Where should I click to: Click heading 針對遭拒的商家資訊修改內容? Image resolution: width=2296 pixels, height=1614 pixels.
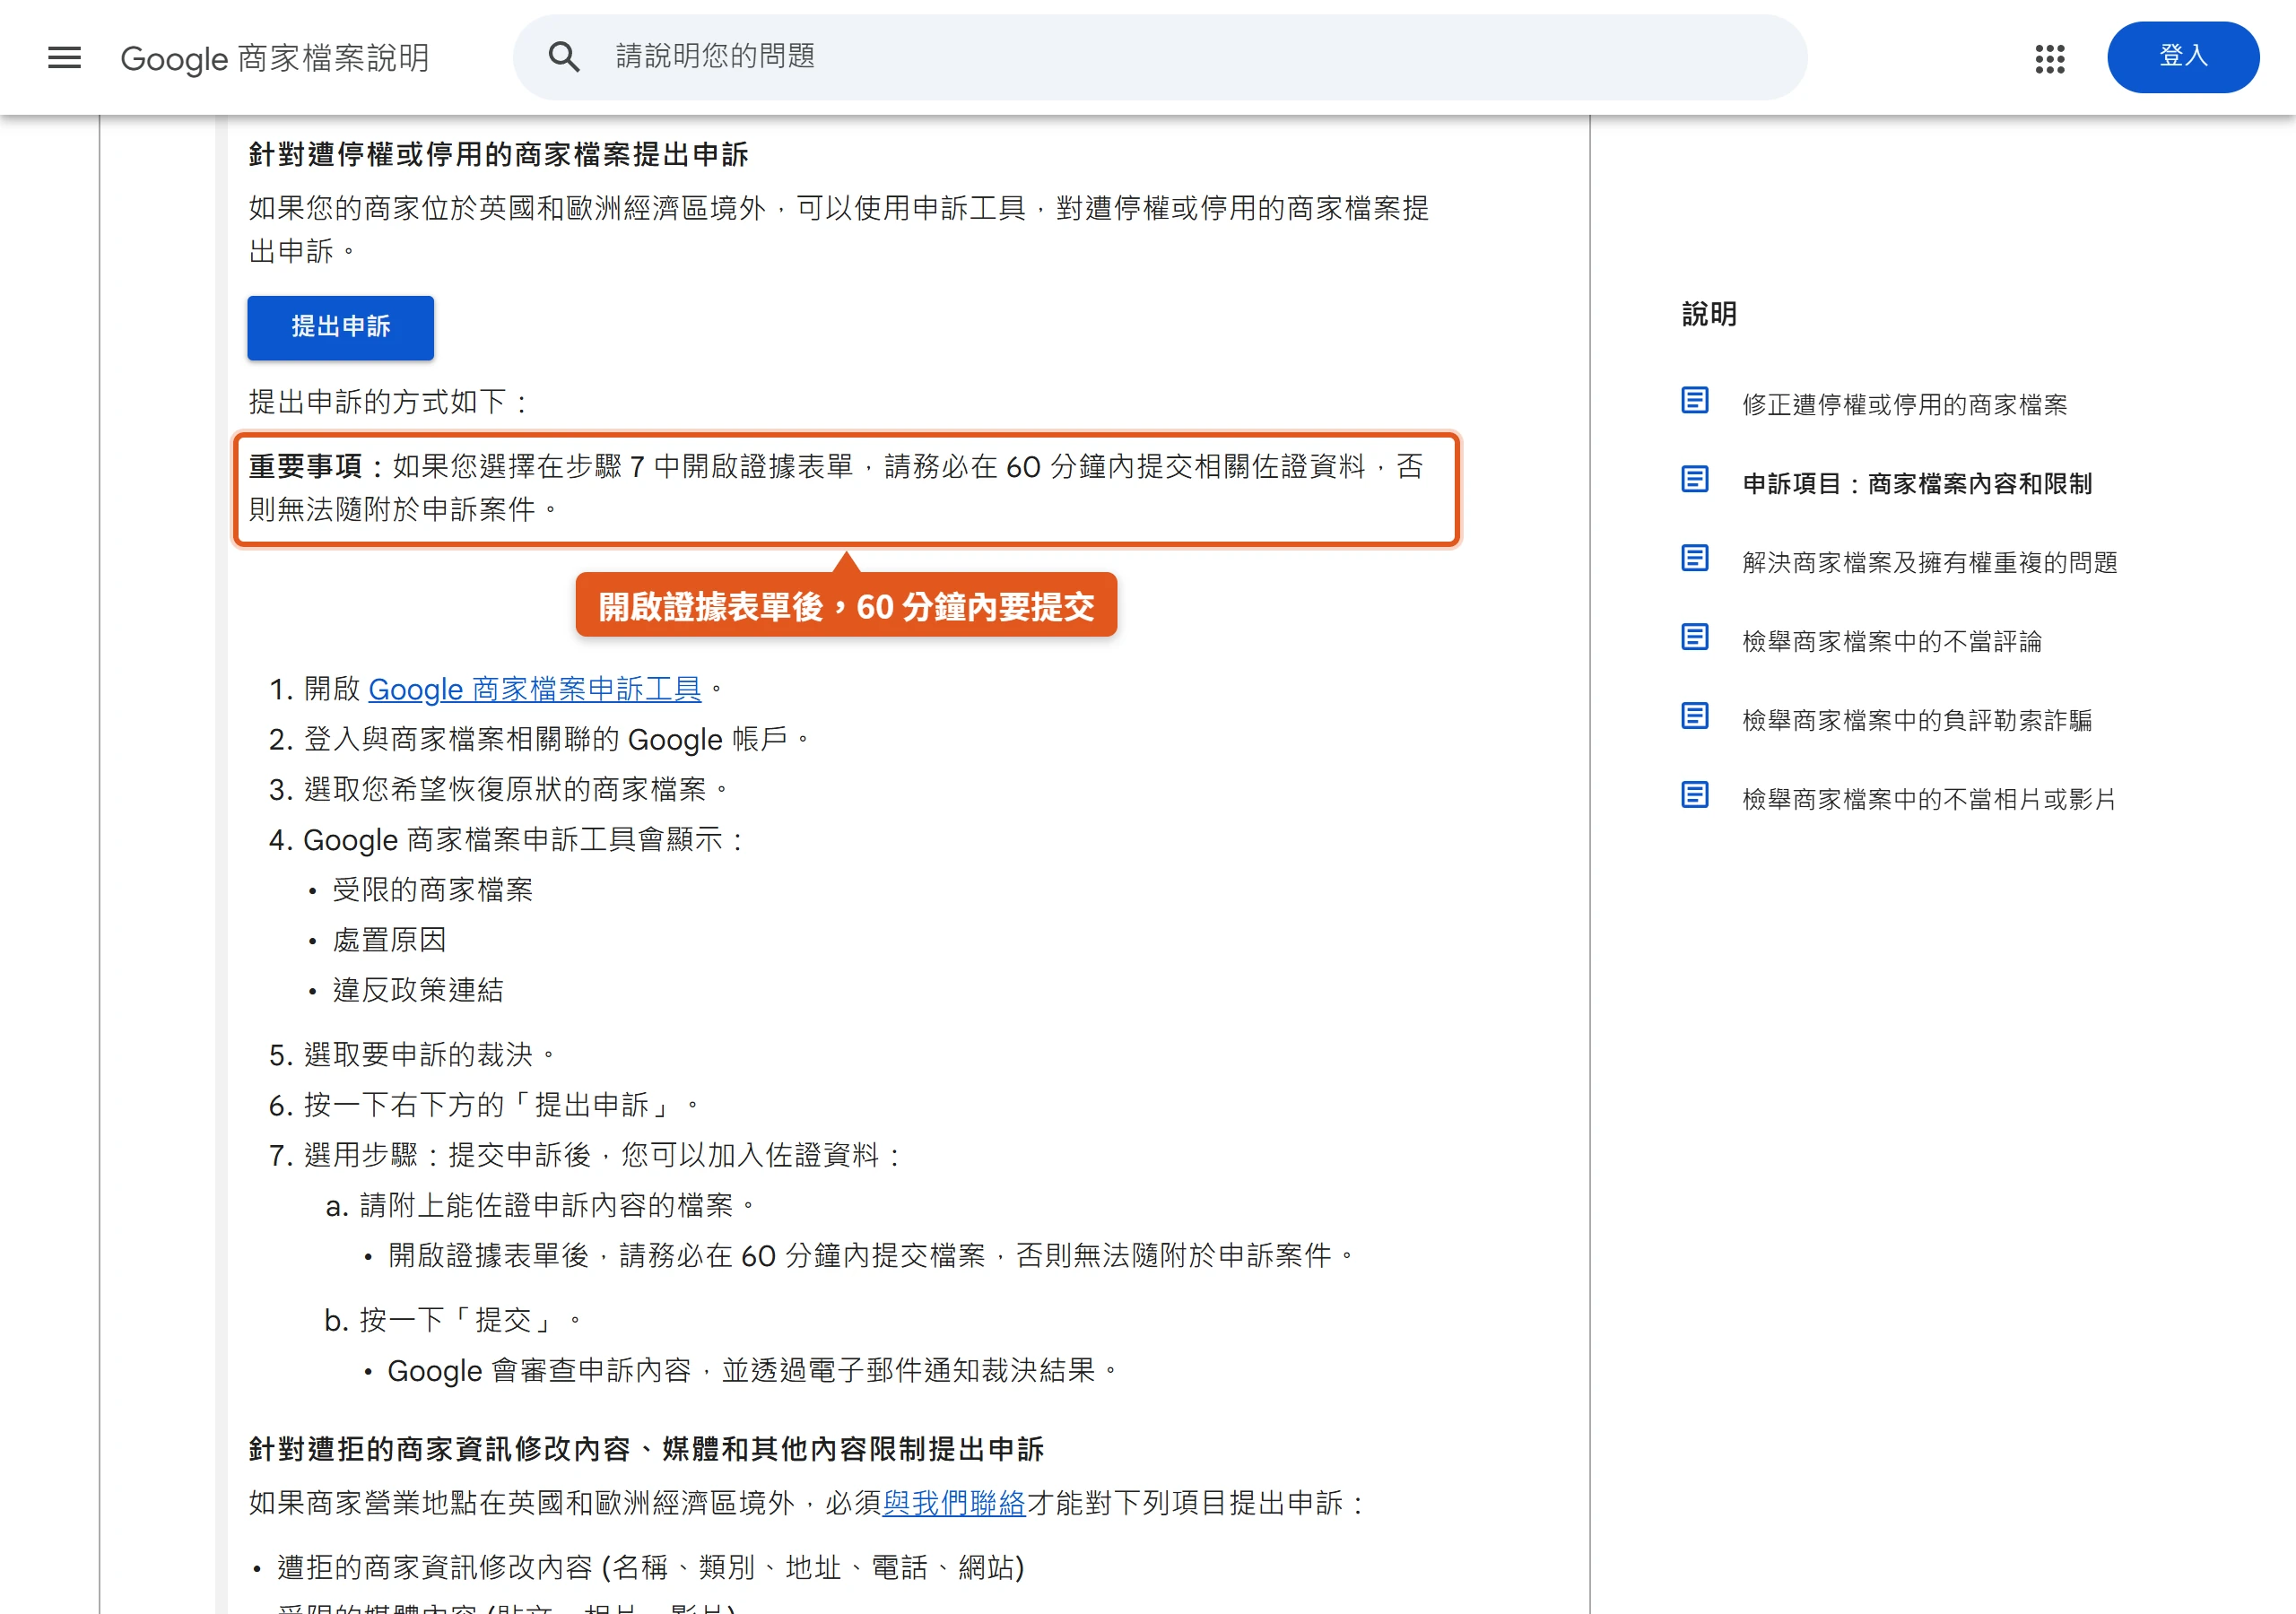646,1449
